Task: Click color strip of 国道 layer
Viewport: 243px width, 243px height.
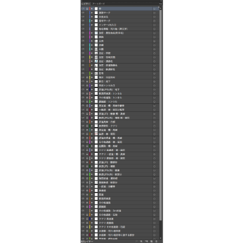Action: 90,195
